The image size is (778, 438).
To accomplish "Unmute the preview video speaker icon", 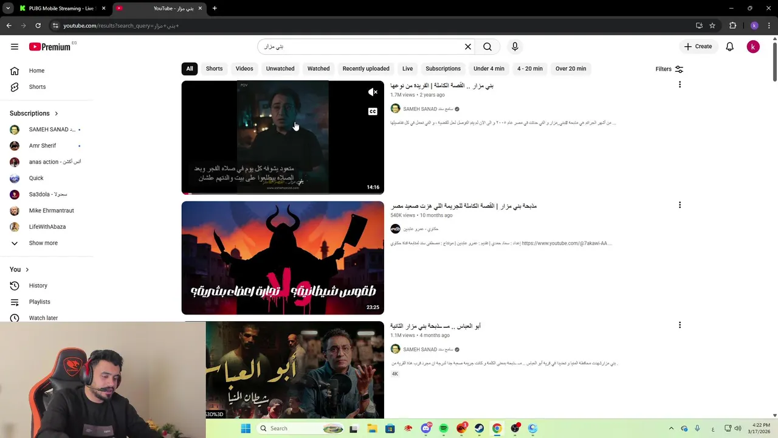I will point(373,92).
